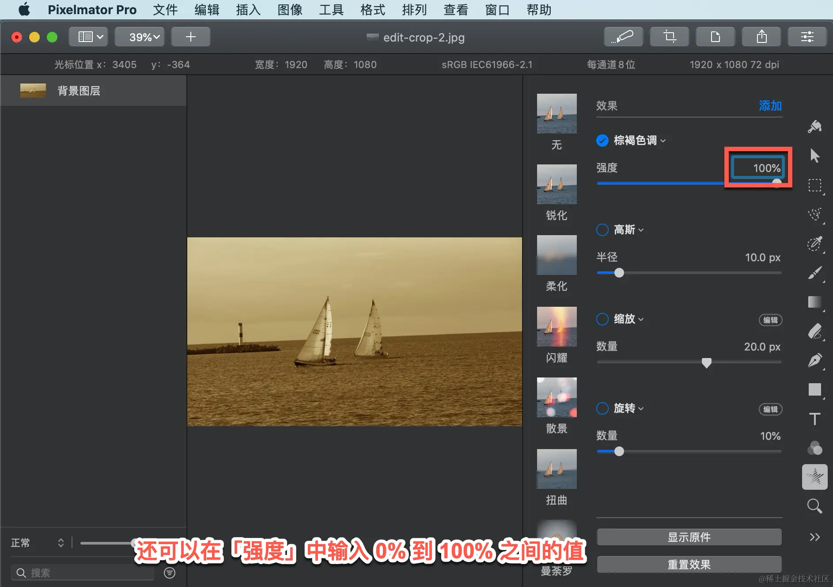This screenshot has width=833, height=587.
Task: Click the plus add button in toolbar
Action: 190,37
